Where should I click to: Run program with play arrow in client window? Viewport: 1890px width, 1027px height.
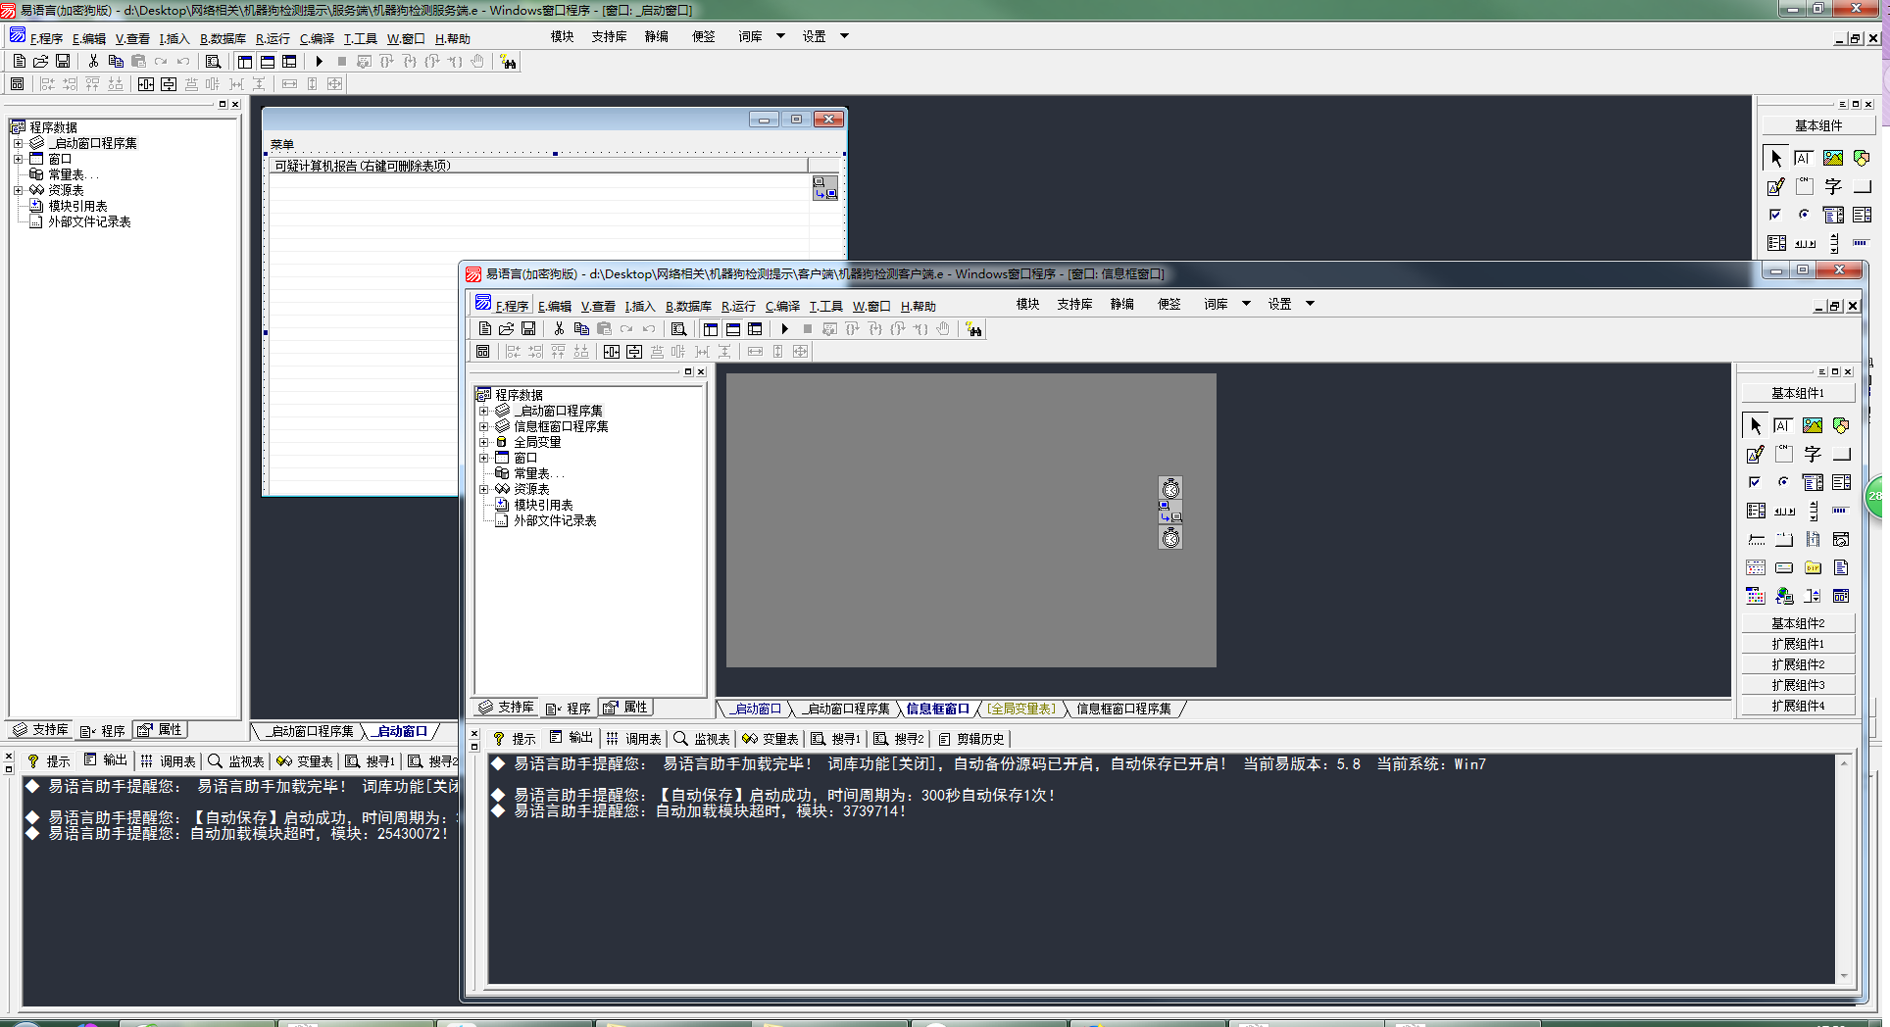tap(784, 329)
